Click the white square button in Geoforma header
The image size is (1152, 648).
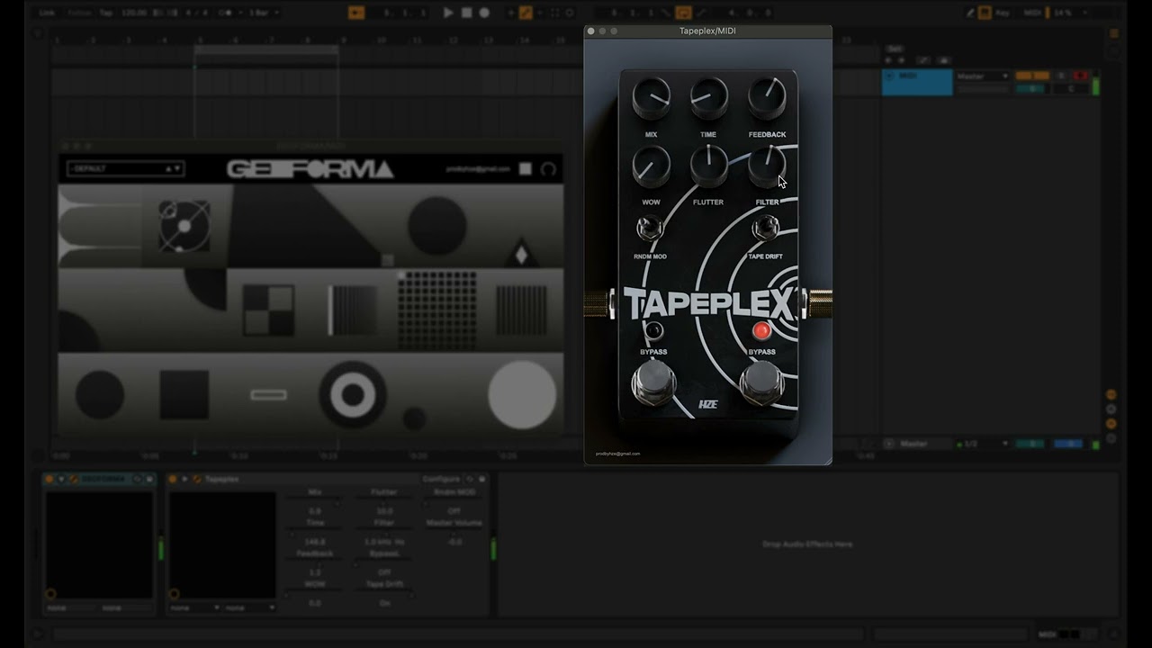tap(526, 169)
